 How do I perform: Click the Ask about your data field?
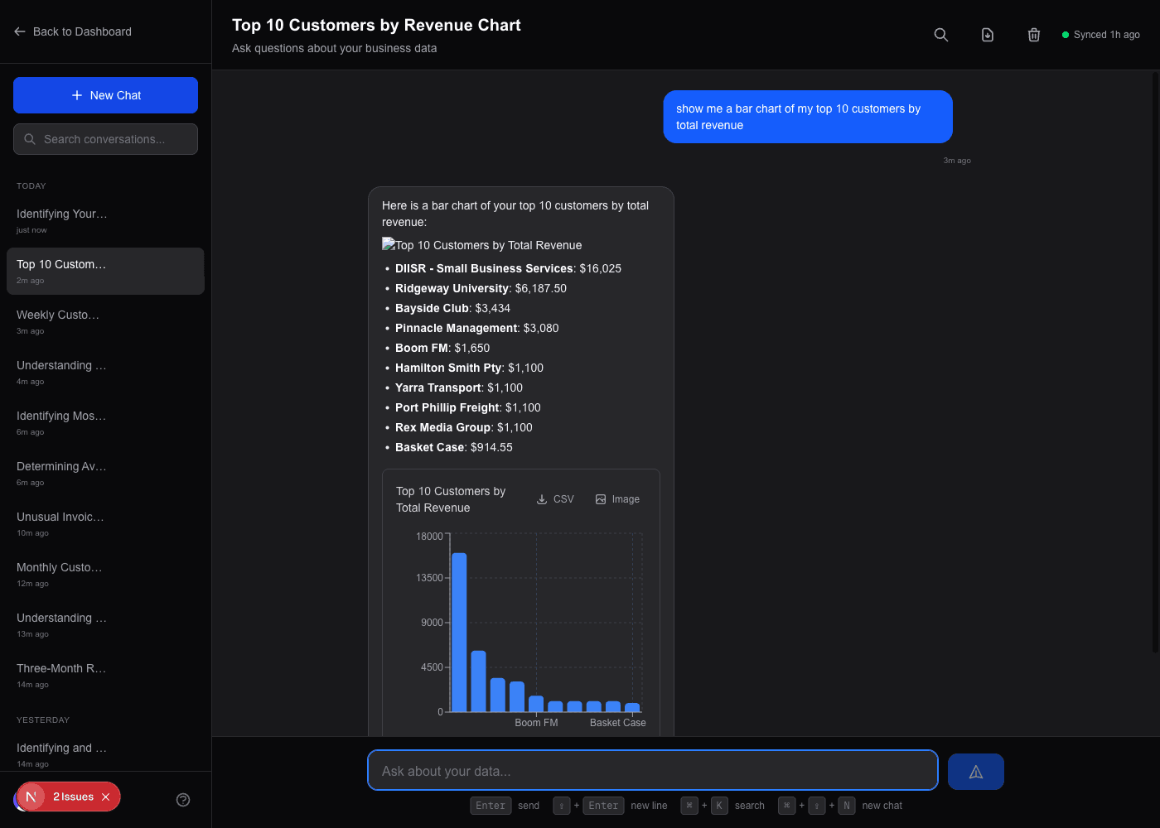pos(653,770)
